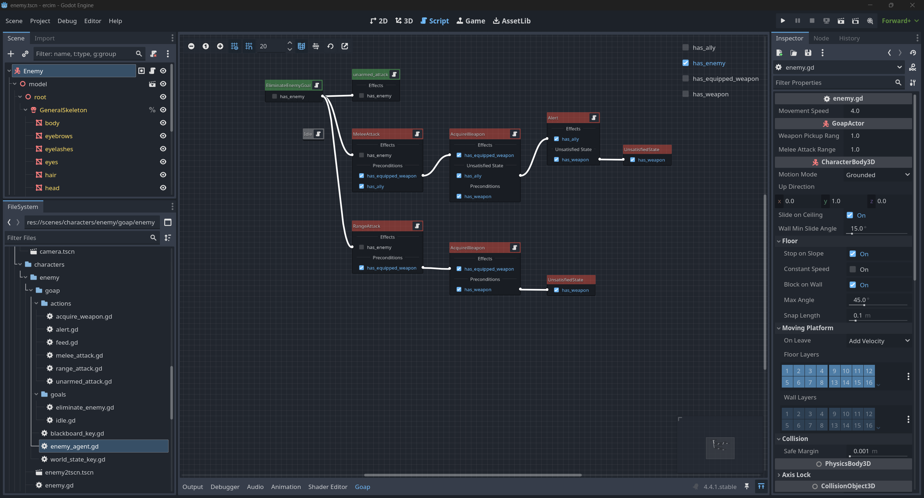Click the graph zoom out icon
Screen dimensions: 924x498
tap(191, 46)
